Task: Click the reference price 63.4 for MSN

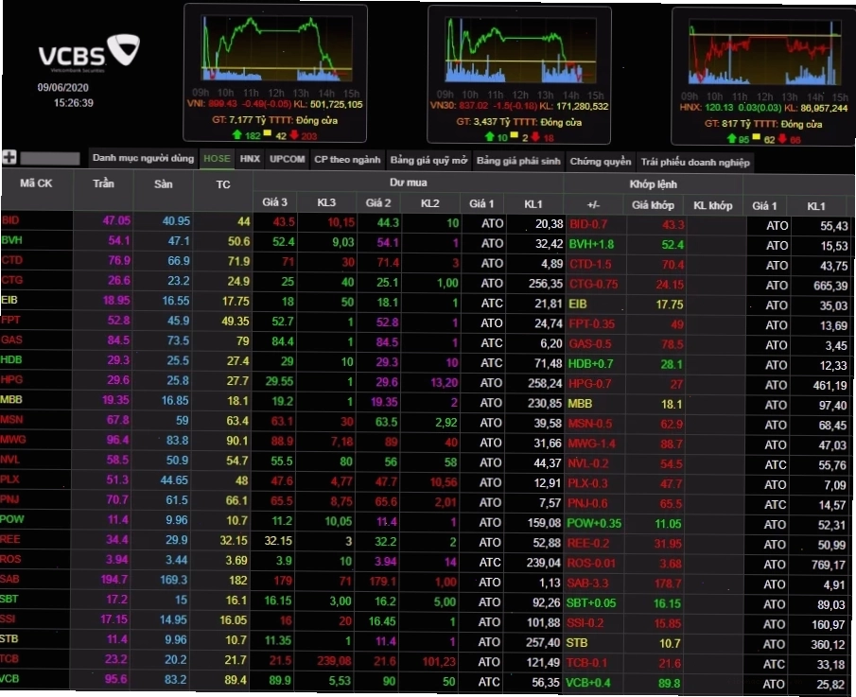Action: (x=237, y=421)
